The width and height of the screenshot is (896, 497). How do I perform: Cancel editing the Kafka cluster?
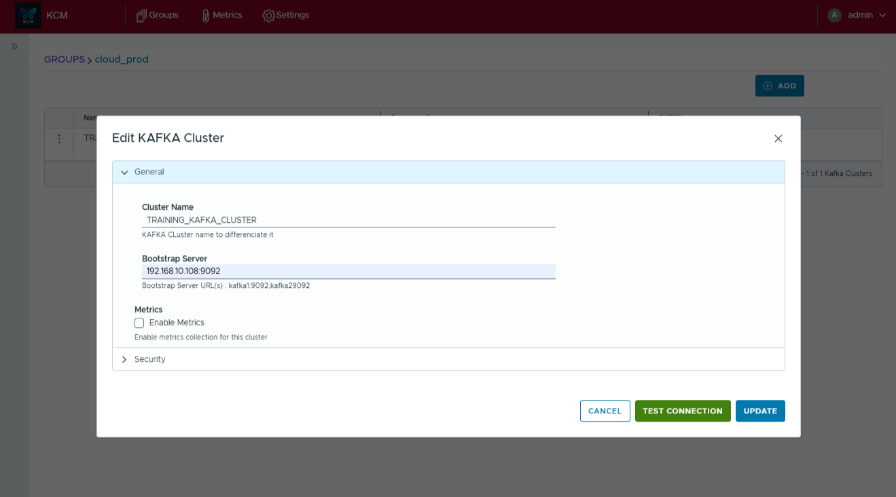pos(605,411)
